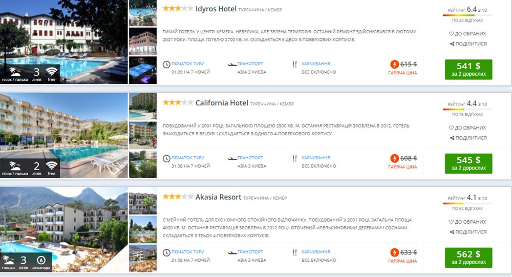Click the free Wi-Fi icon on Idyros Hotel photo
512x277 pixels.
tap(51, 71)
